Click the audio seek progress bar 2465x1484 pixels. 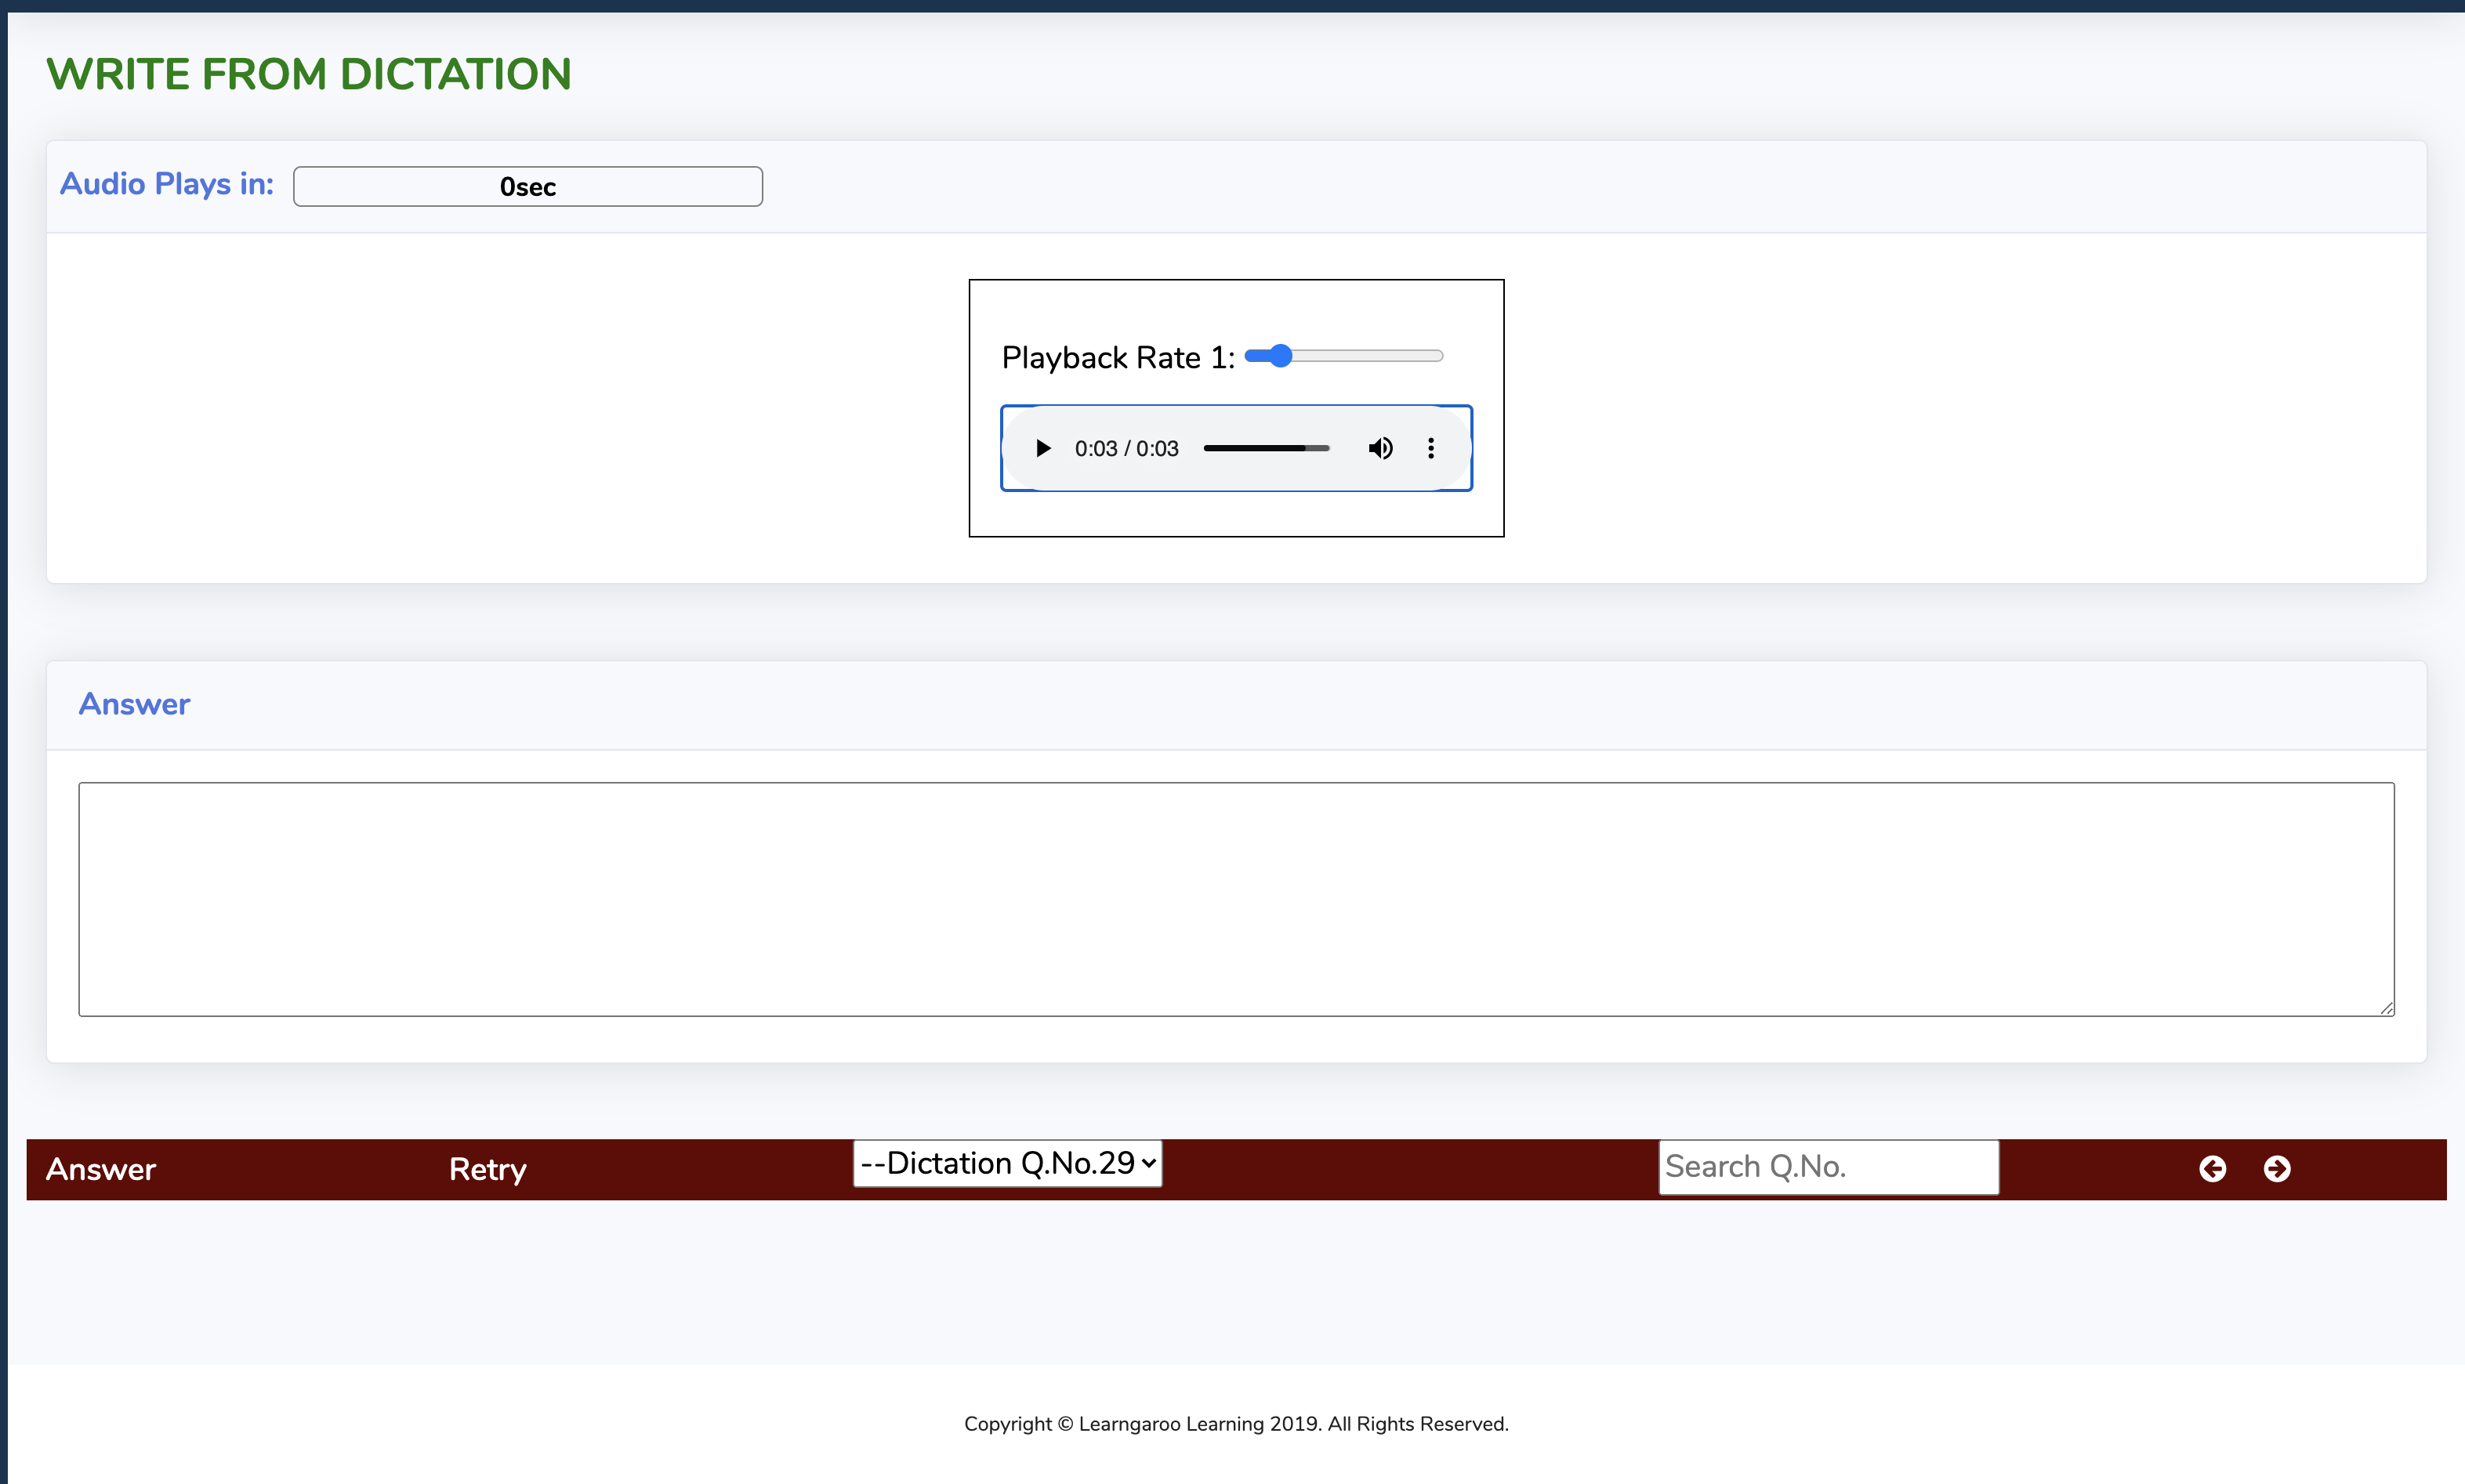pyautogui.click(x=1266, y=448)
